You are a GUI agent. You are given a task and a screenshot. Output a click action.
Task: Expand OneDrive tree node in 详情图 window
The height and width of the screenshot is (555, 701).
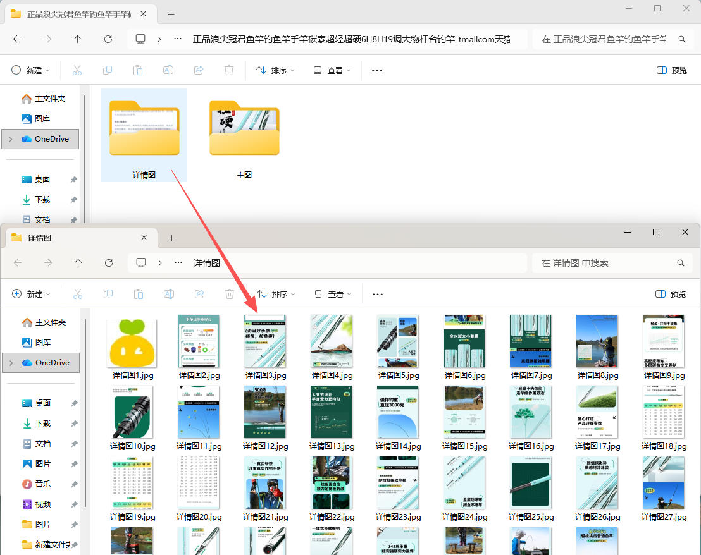[x=11, y=363]
